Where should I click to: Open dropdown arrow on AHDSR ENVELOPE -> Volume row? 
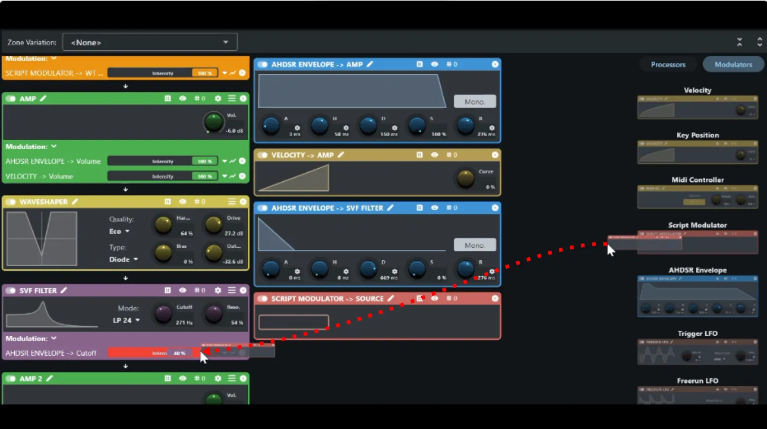click(225, 161)
